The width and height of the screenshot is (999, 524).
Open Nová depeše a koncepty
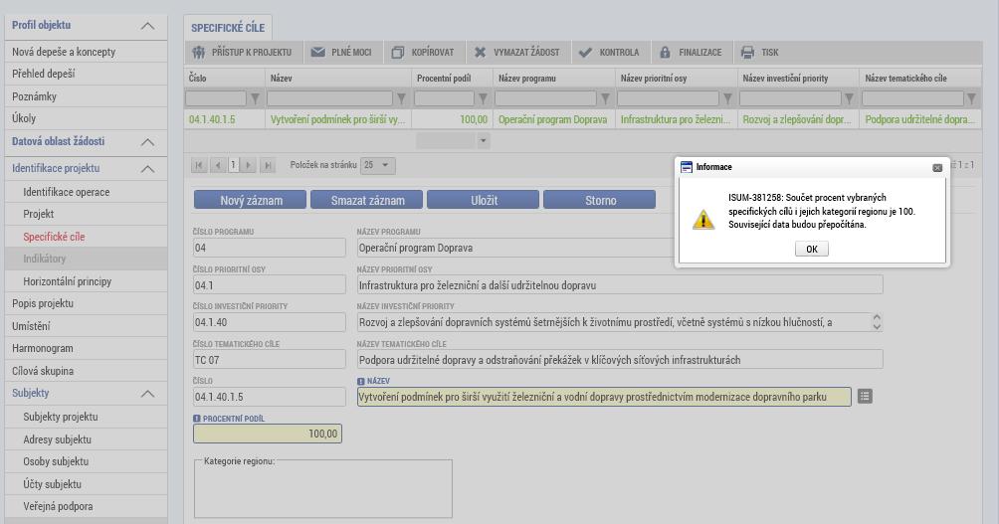click(64, 52)
